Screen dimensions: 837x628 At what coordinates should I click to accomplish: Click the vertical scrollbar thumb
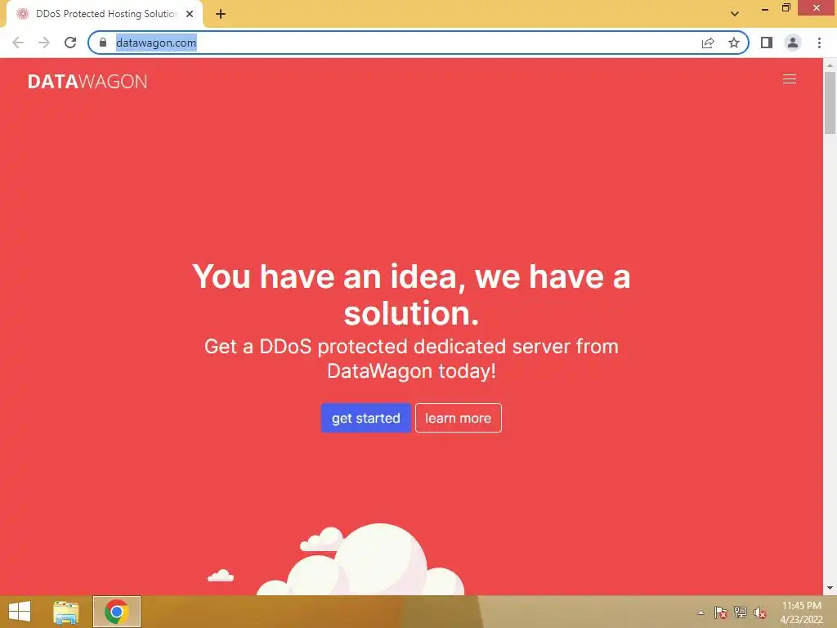(x=830, y=102)
